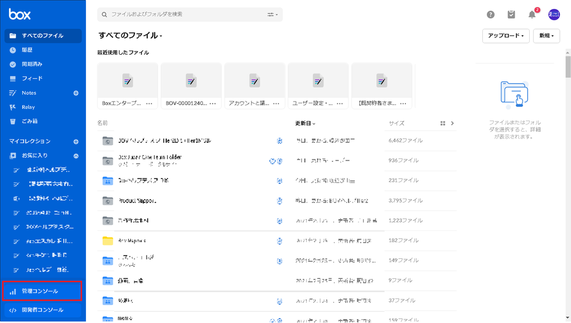The image size is (571, 323).
Task: Open the Product Support folder
Action: click(x=137, y=201)
